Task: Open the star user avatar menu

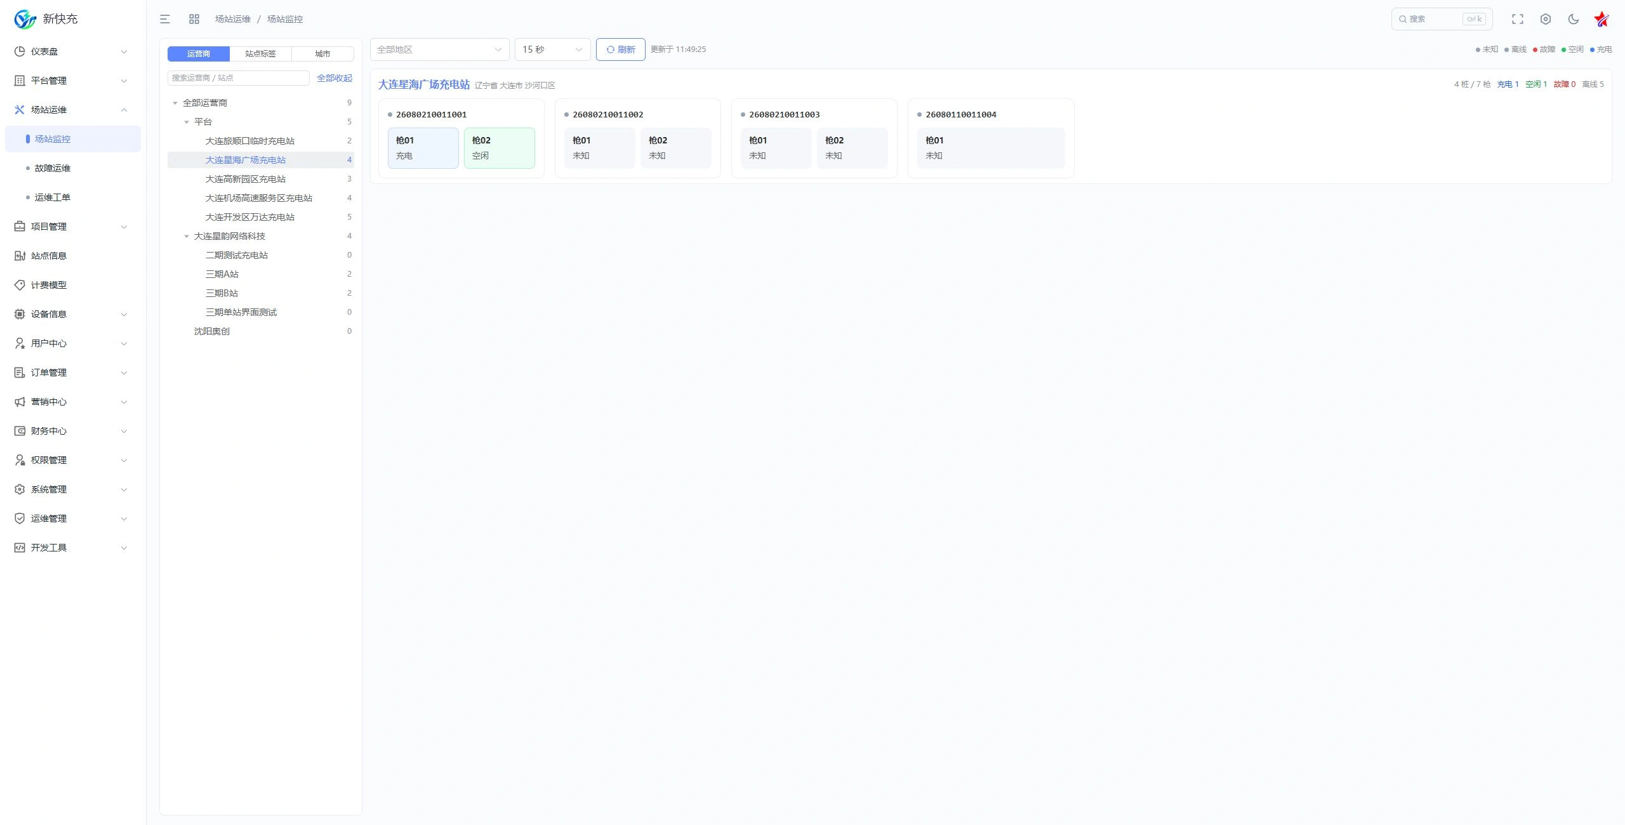Action: click(x=1602, y=19)
